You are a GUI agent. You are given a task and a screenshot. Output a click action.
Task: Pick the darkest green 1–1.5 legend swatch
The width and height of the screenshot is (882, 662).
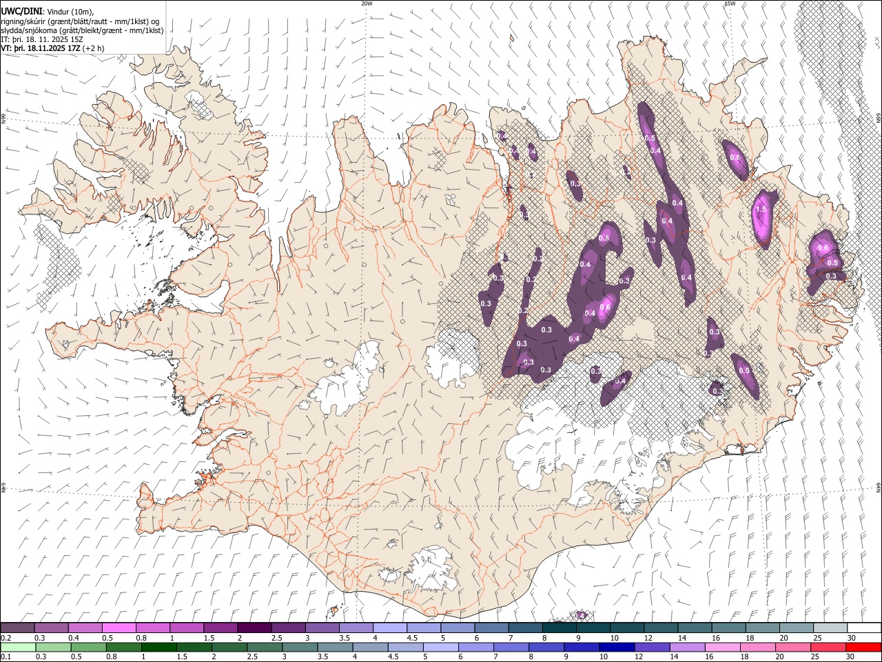click(160, 648)
